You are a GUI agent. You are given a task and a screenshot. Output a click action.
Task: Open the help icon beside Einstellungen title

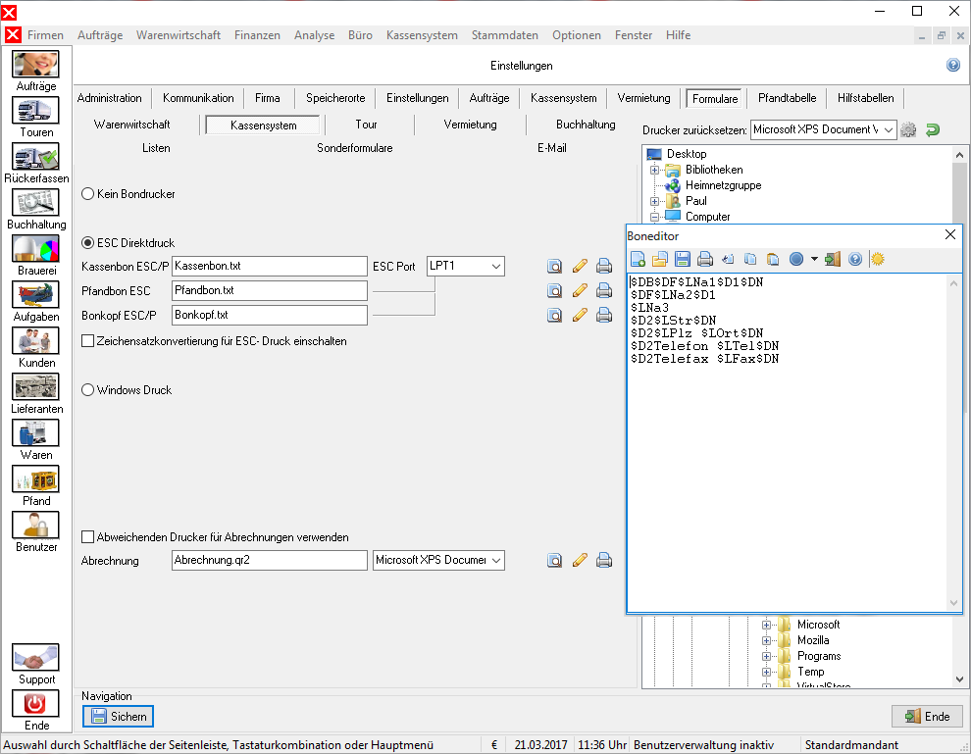(953, 65)
